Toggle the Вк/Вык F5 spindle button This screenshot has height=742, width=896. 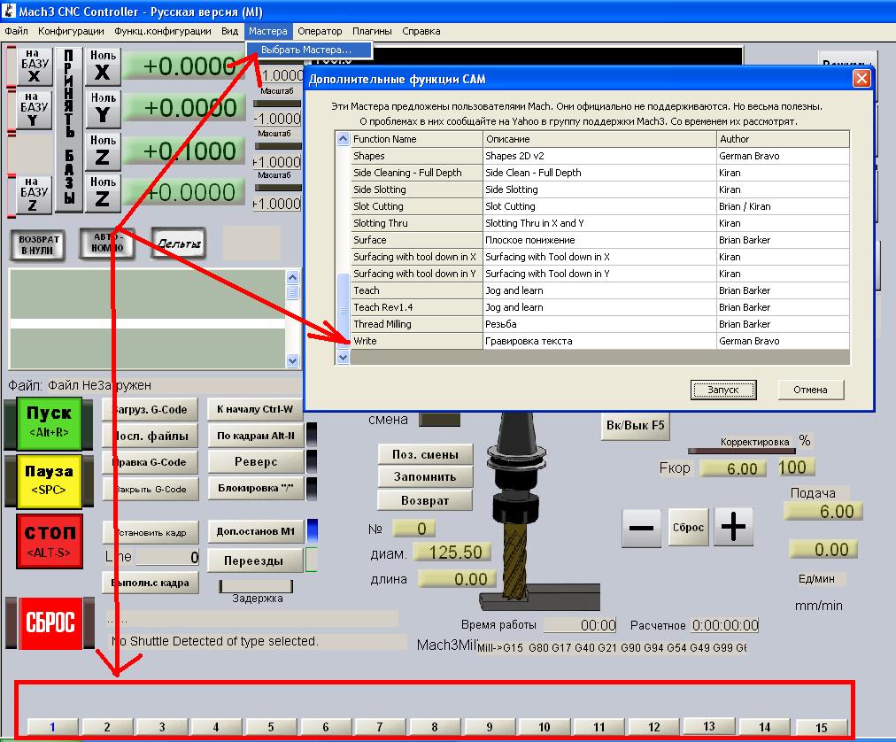point(635,425)
